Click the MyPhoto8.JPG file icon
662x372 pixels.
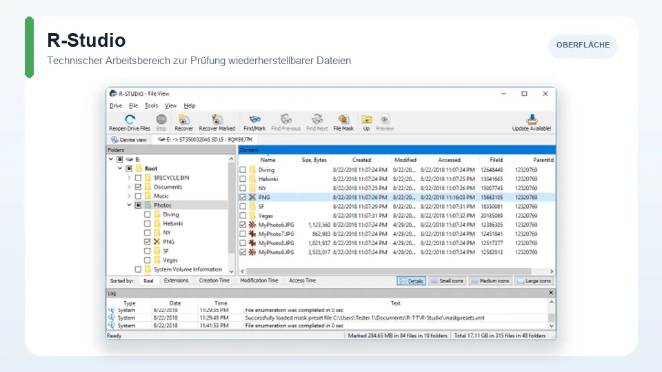click(x=252, y=243)
